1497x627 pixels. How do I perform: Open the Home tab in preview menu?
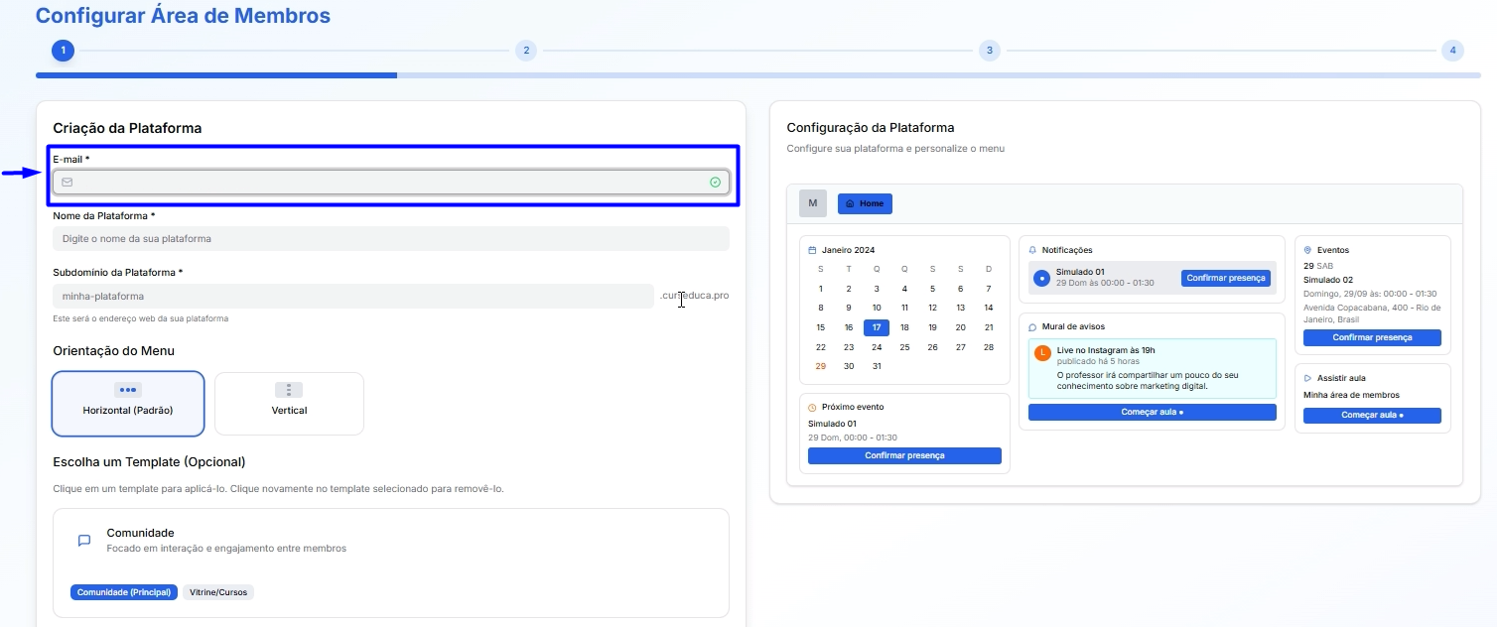[x=865, y=203]
